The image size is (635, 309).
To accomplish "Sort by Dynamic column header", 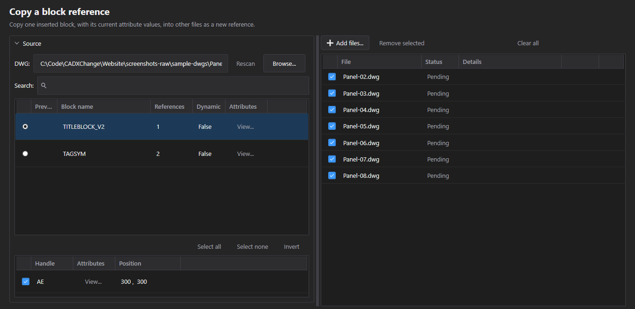I will [209, 106].
